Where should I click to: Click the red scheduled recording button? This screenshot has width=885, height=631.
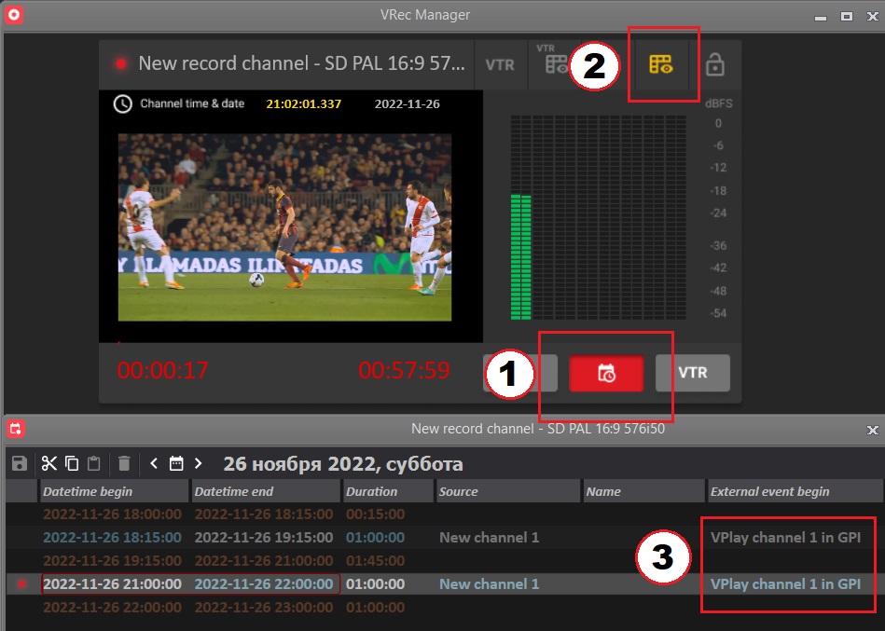click(x=606, y=373)
